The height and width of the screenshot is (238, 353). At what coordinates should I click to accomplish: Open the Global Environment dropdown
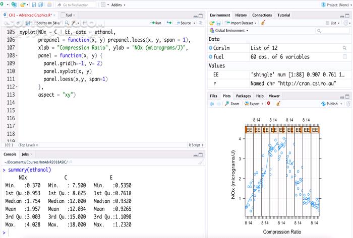(229, 31)
